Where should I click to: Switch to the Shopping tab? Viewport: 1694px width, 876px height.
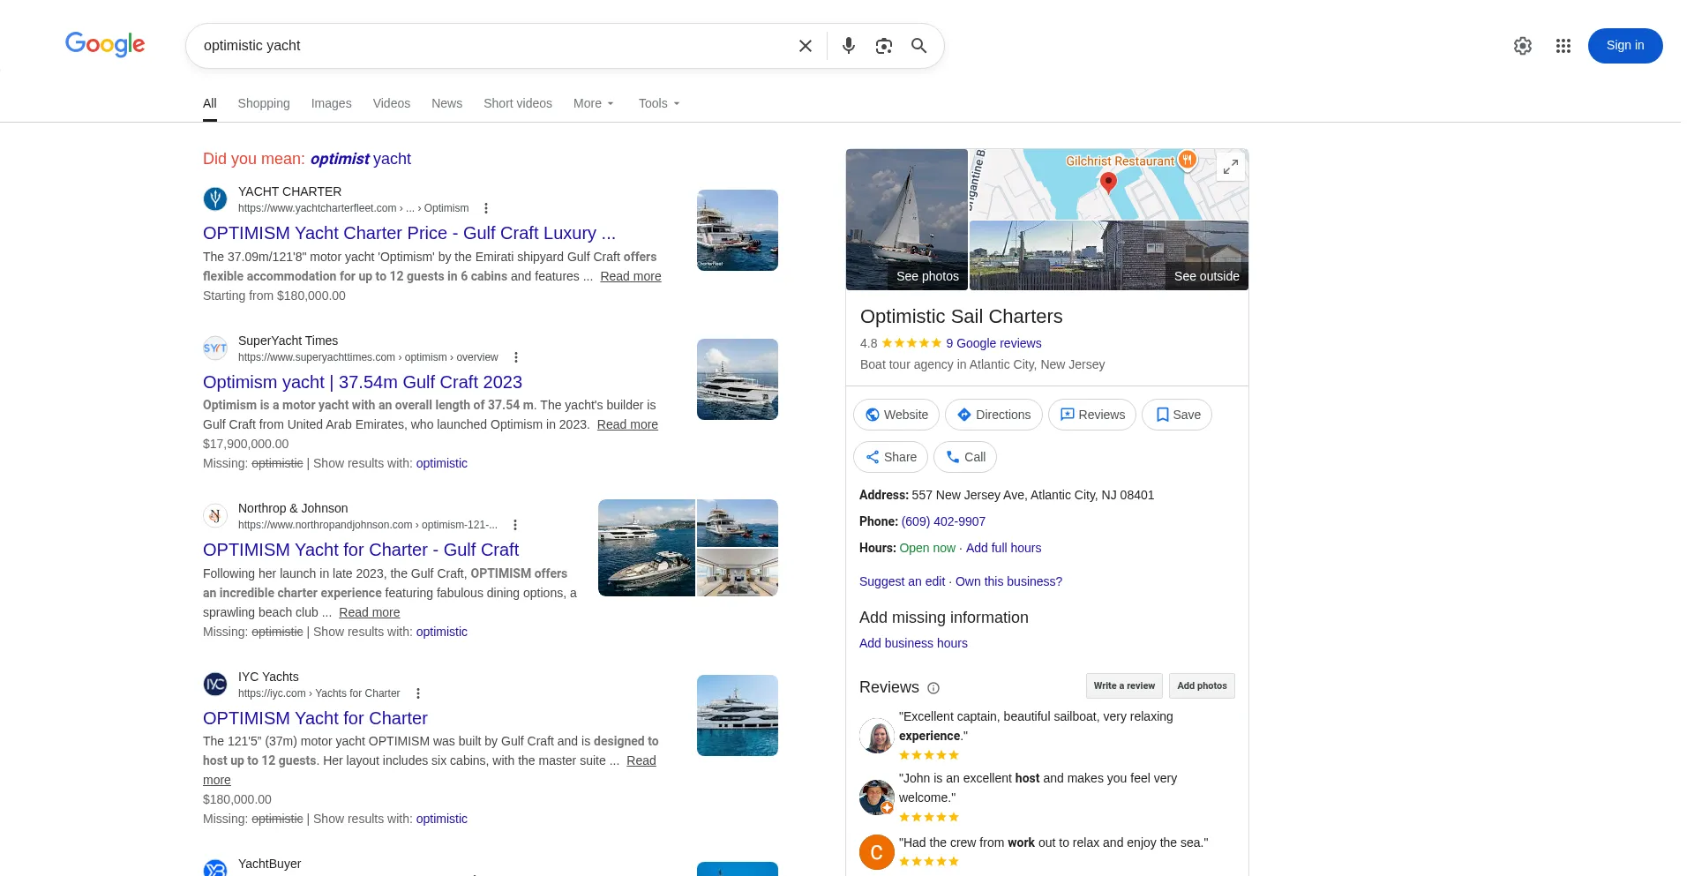point(264,103)
